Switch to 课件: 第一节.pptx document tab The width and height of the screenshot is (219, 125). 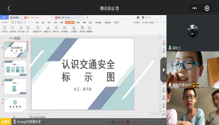(x=64, y=17)
